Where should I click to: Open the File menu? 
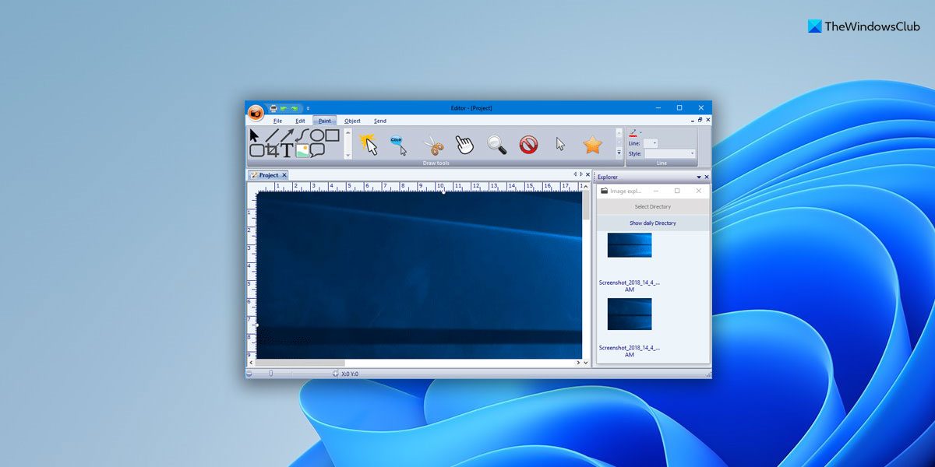point(277,121)
